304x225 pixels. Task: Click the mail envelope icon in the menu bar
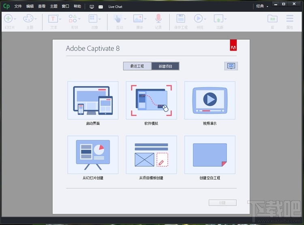tap(101, 7)
